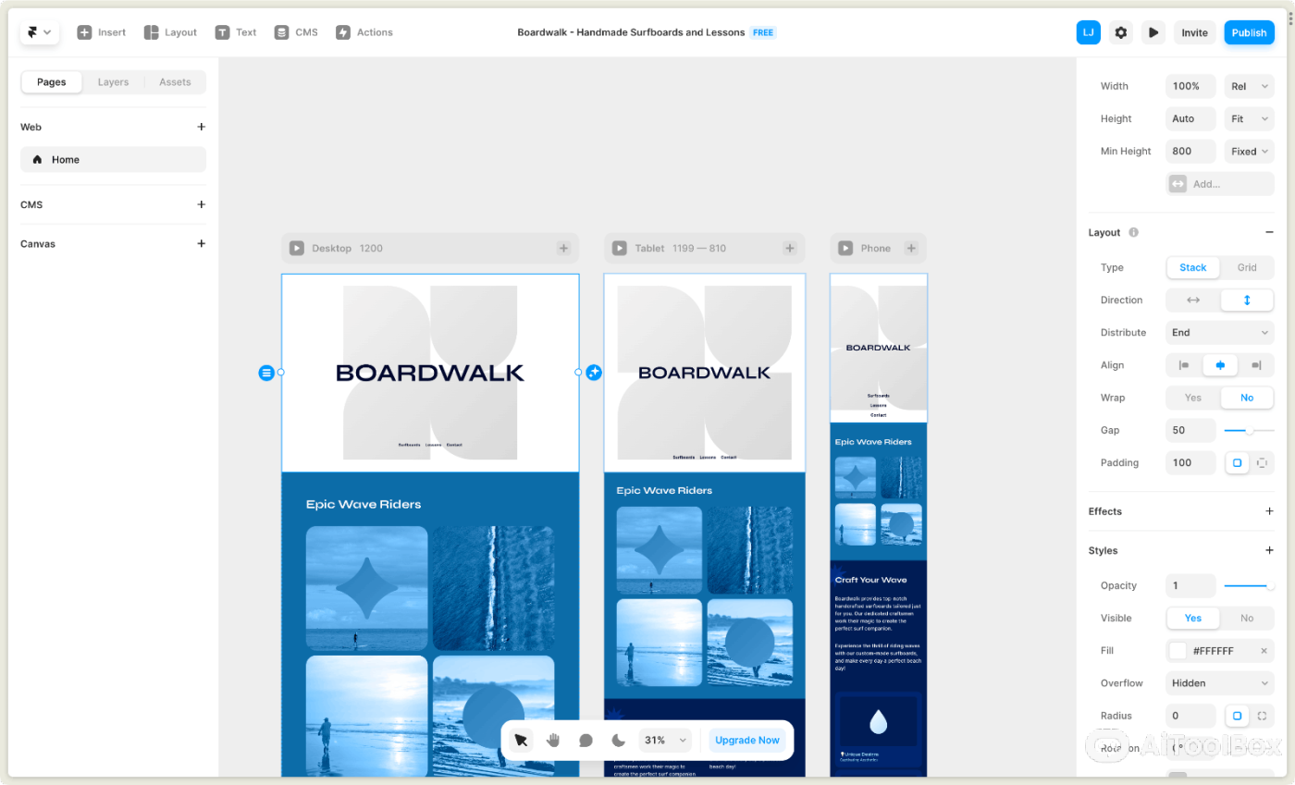Select the Hand tool in the bottom toolbar
Image resolution: width=1295 pixels, height=785 pixels.
[553, 740]
